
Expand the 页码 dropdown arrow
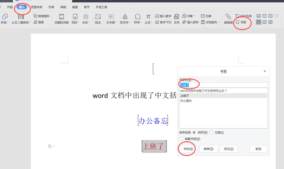coord(78,22)
